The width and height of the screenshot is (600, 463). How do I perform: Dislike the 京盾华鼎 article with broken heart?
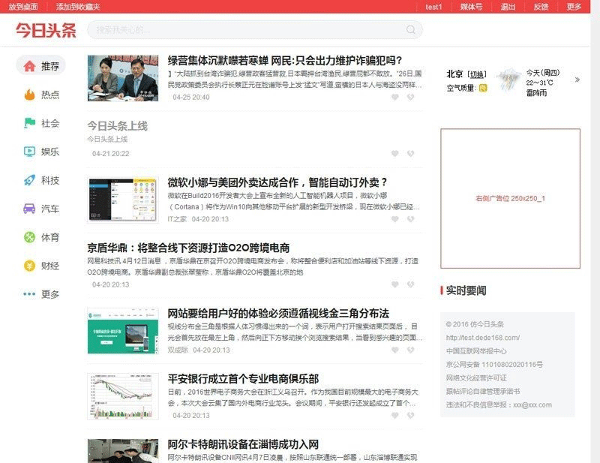click(x=410, y=284)
